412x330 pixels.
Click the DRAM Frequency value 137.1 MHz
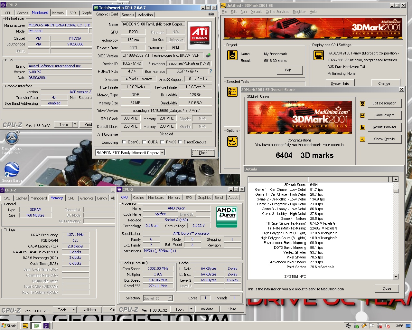pos(75,235)
